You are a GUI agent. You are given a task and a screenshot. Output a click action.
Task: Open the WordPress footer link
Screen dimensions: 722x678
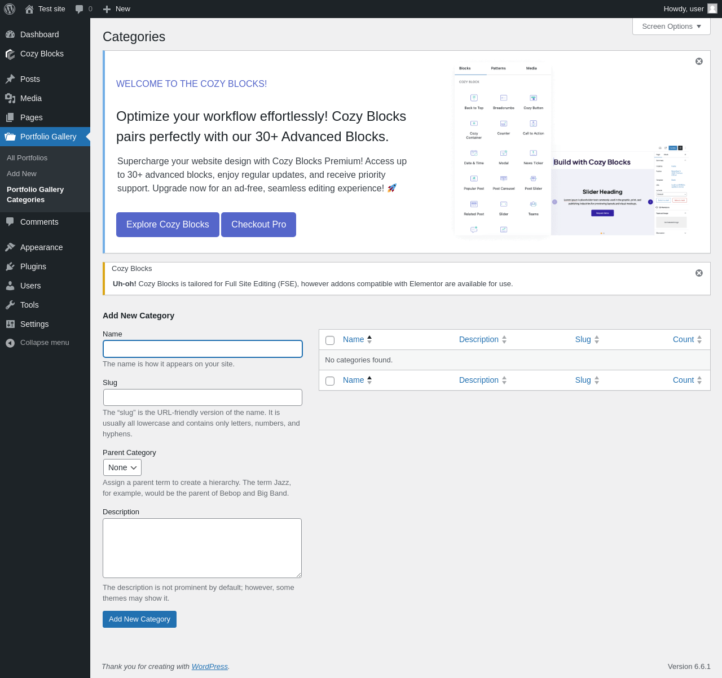210,667
